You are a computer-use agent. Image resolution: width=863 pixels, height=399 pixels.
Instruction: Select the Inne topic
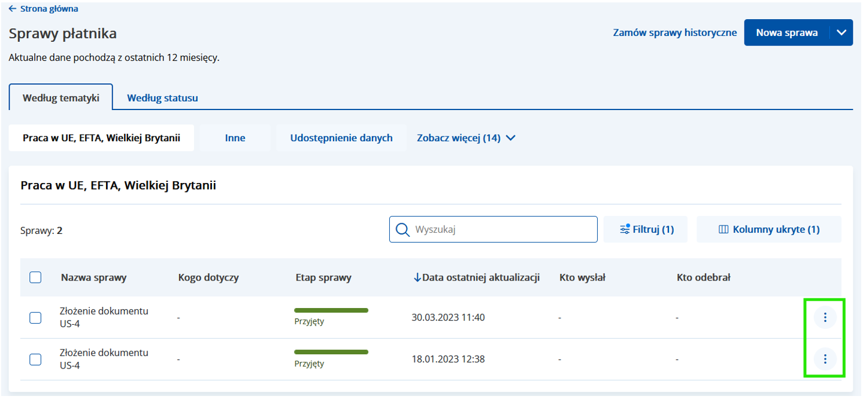235,138
